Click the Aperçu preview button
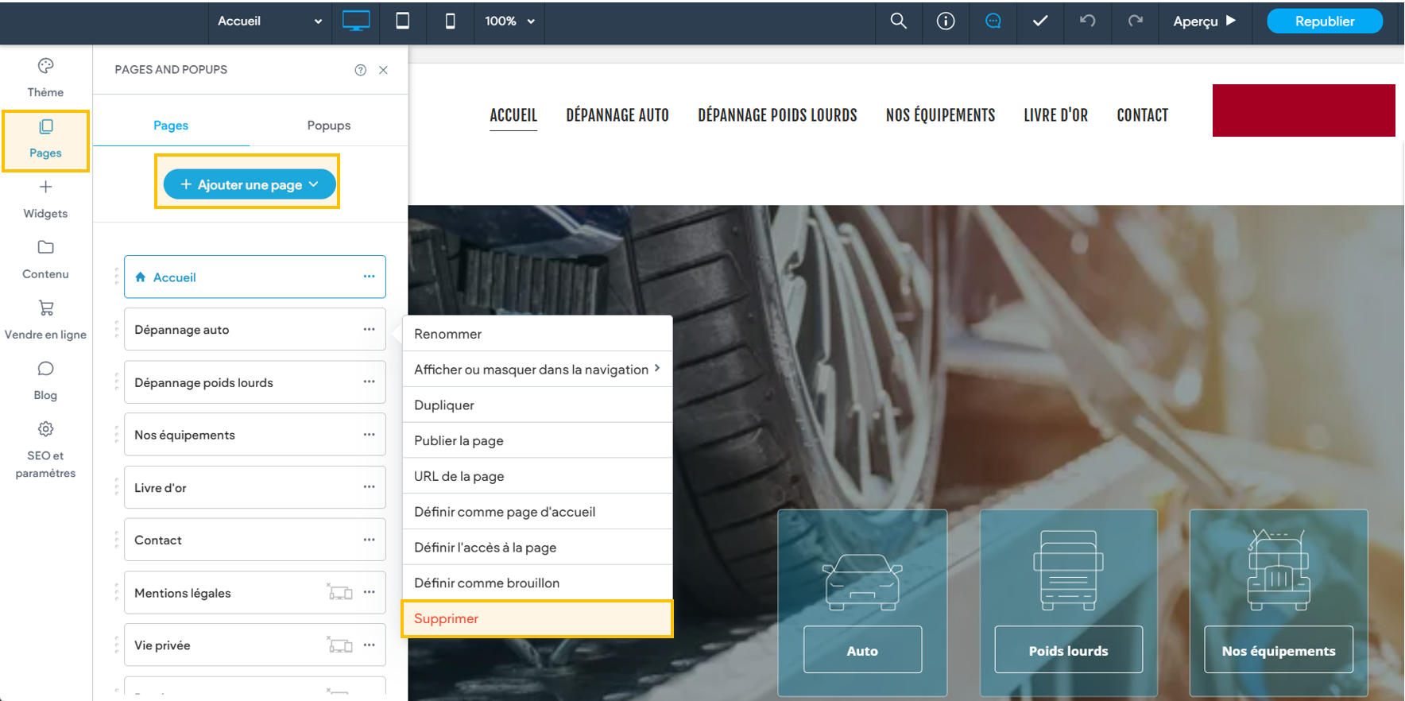Image resolution: width=1405 pixels, height=701 pixels. [x=1205, y=21]
